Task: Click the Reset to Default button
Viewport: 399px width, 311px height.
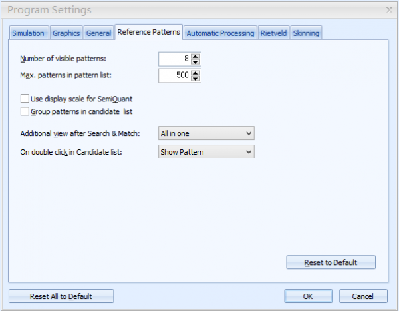Action: click(x=331, y=262)
